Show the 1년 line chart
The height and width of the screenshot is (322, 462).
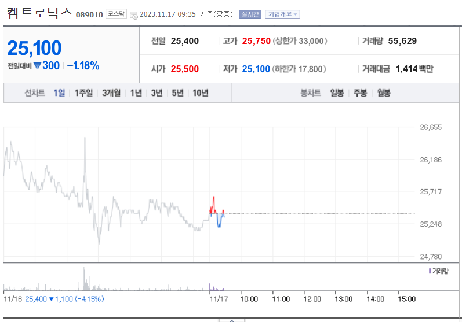coord(136,93)
